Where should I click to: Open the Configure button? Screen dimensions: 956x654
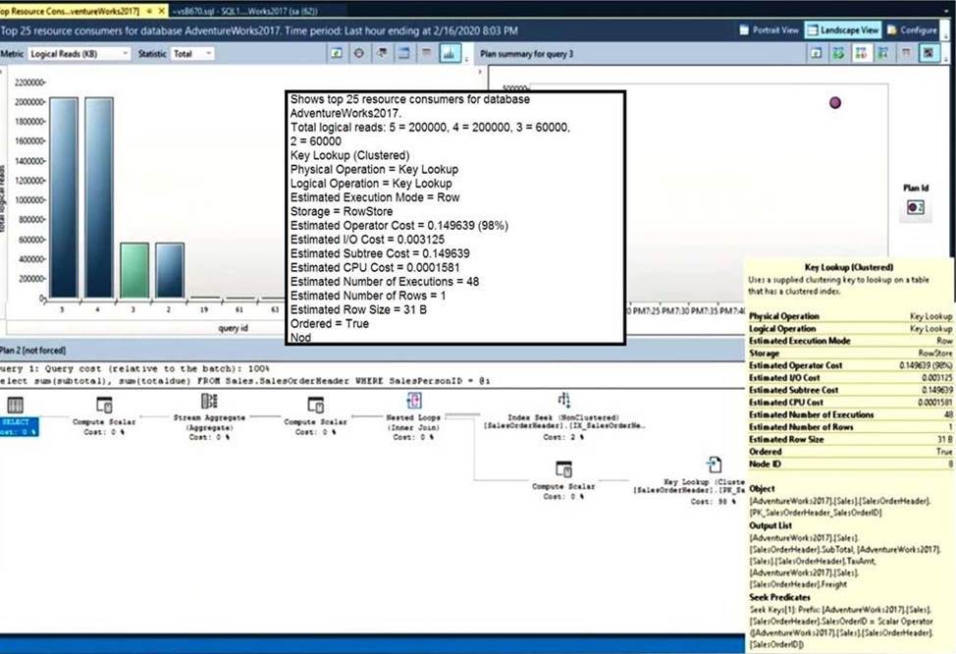(912, 30)
